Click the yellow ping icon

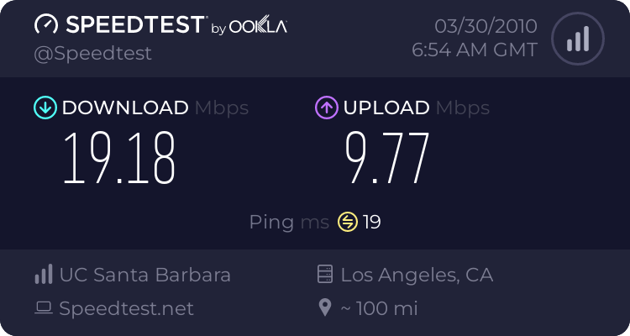pos(347,222)
